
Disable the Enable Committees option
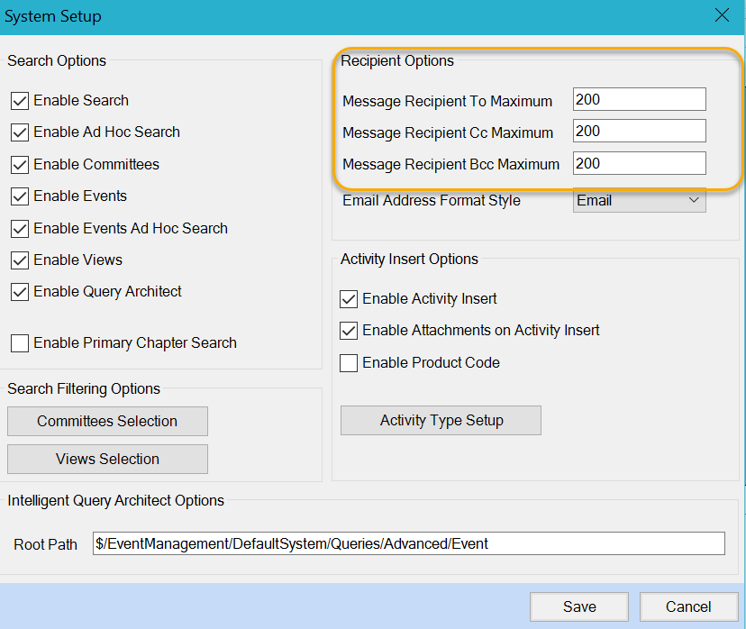coord(20,165)
